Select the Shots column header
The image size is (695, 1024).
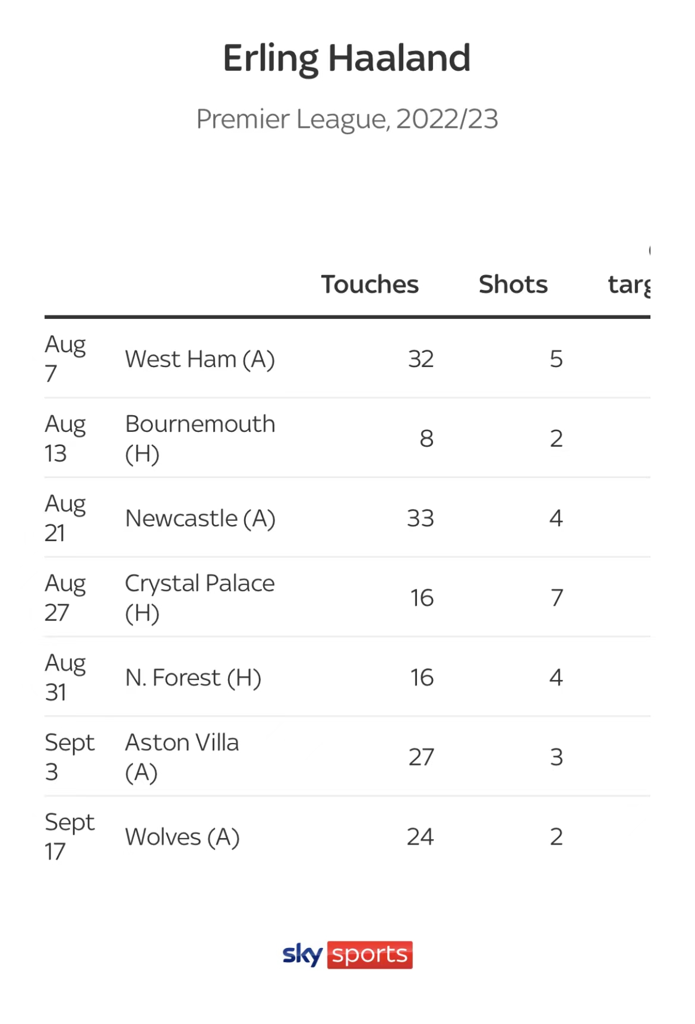[x=513, y=285]
